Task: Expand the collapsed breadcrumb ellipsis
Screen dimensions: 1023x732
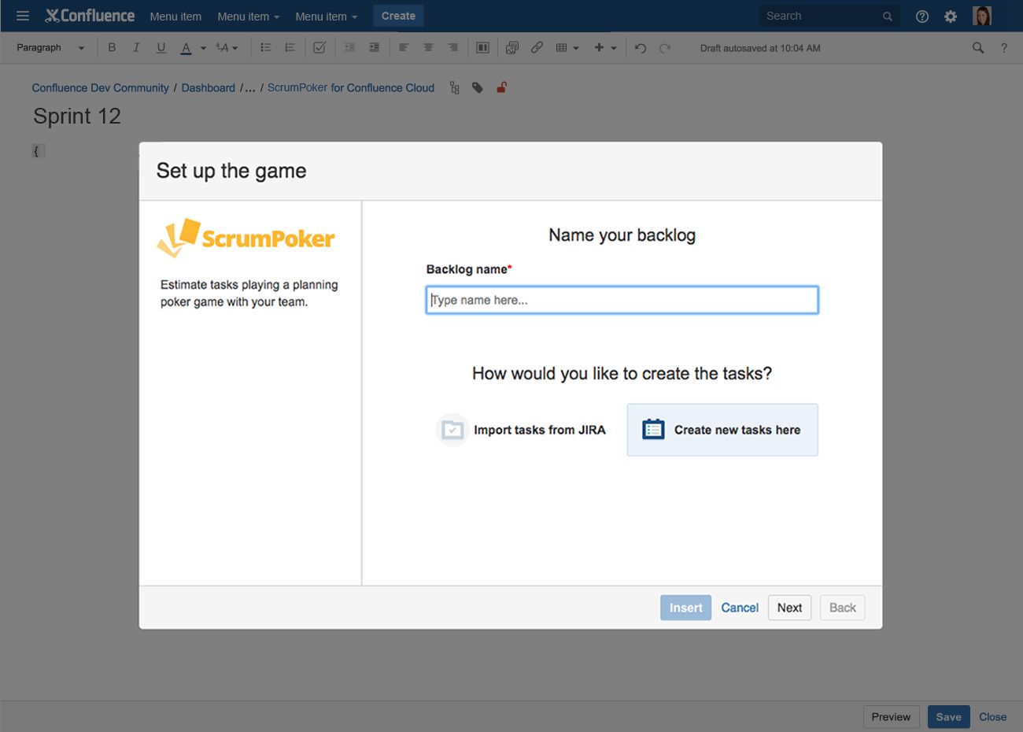Action: click(x=249, y=88)
